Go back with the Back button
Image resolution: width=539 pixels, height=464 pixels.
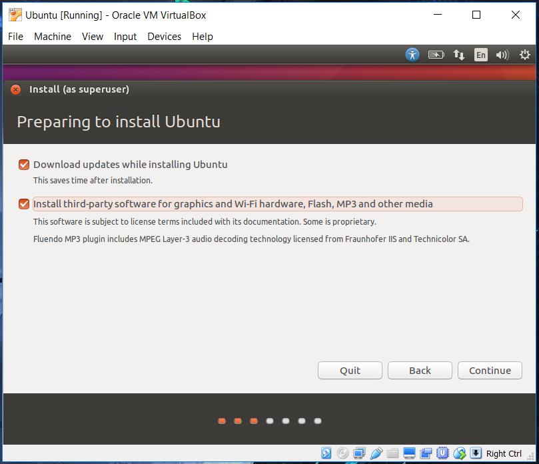click(420, 371)
